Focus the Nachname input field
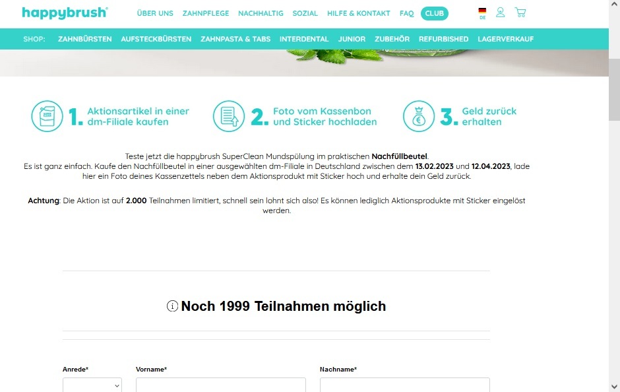The height and width of the screenshot is (392, 620). click(x=404, y=385)
